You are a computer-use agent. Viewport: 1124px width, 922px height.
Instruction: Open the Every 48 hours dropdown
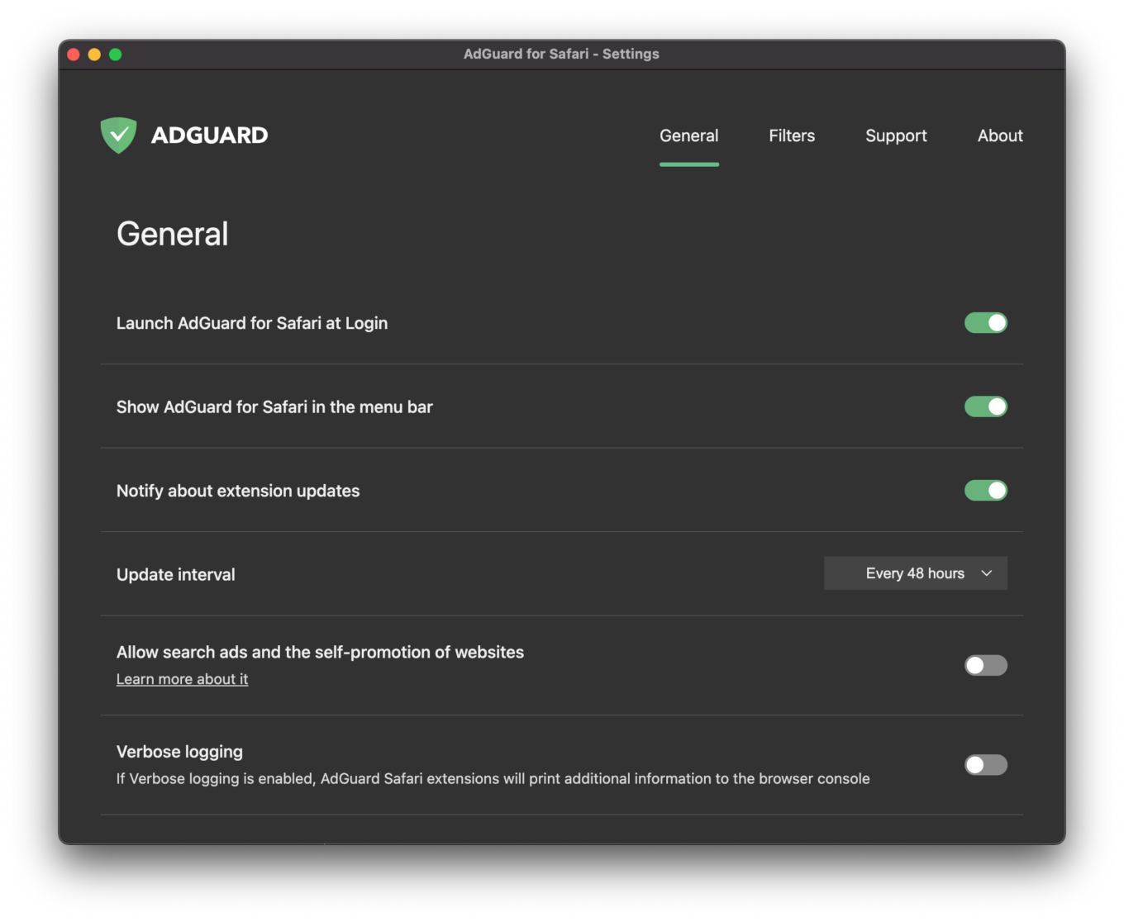click(914, 573)
